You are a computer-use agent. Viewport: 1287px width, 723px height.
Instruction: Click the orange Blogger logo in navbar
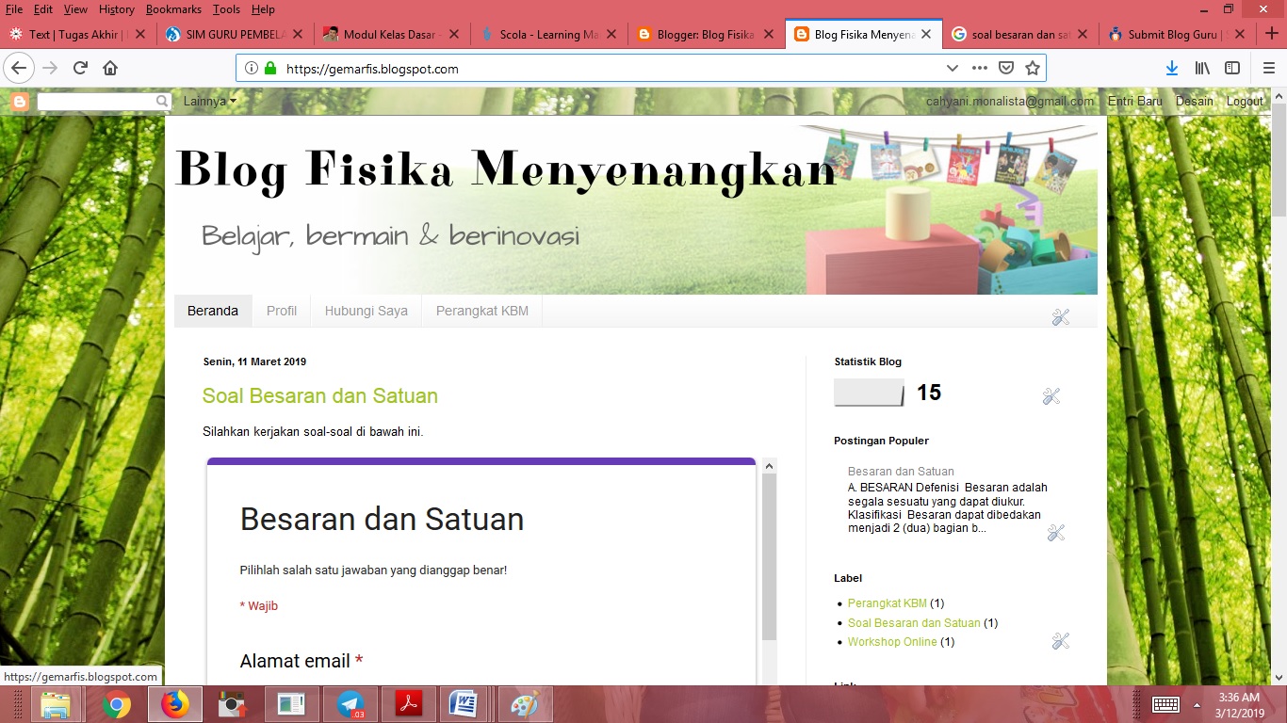[x=20, y=101]
